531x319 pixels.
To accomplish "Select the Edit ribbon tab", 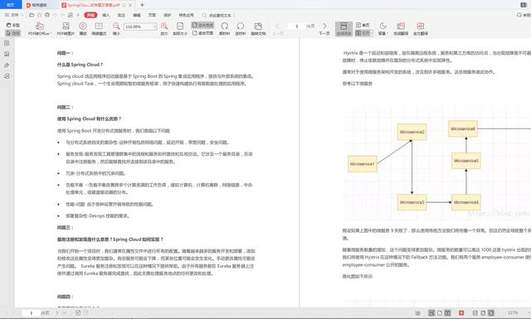I will click(x=137, y=15).
